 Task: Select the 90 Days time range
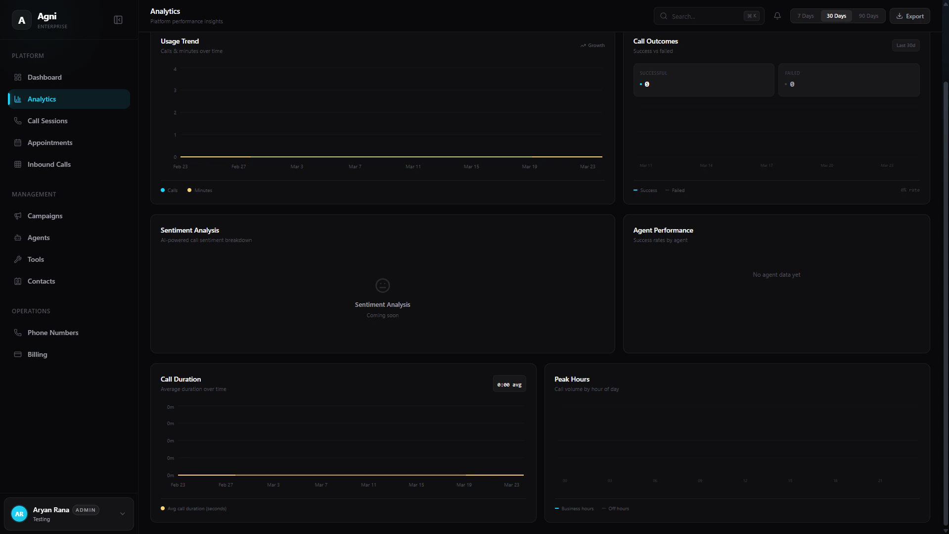pyautogui.click(x=868, y=15)
